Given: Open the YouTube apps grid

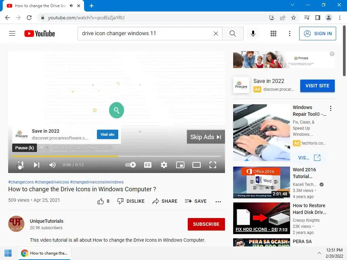Looking at the screenshot, I should tap(273, 34).
